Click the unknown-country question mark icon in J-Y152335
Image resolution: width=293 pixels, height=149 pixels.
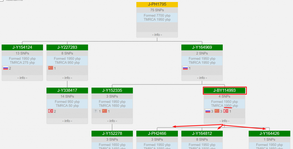click(x=96, y=111)
